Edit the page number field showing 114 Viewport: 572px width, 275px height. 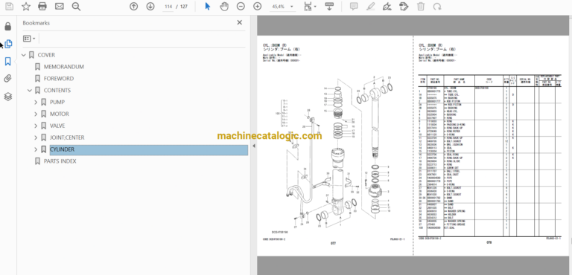[x=168, y=7]
